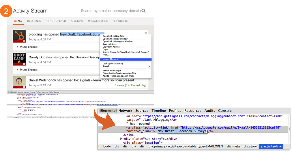The height and width of the screenshot is (152, 292).
Task: Select div.primary-activity.expandable.type-EMAILOPEN breadcrumb
Action: point(186,147)
